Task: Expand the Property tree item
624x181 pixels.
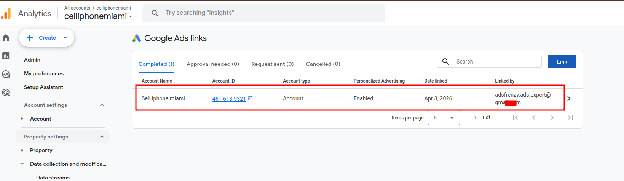Action: [22, 150]
